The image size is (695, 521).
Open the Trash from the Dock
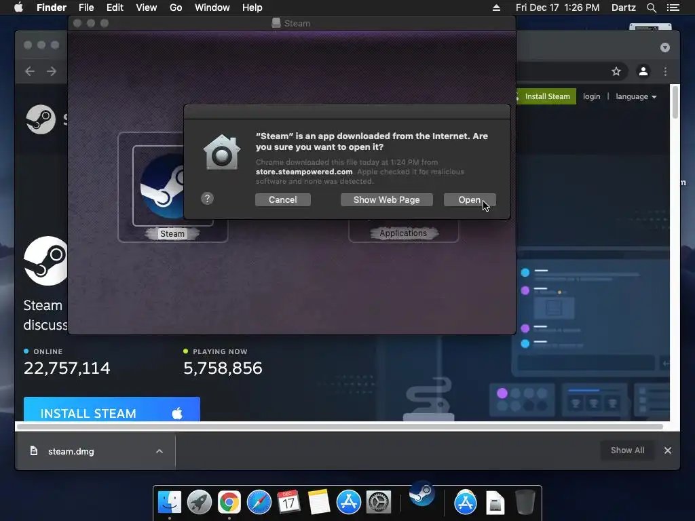[525, 503]
